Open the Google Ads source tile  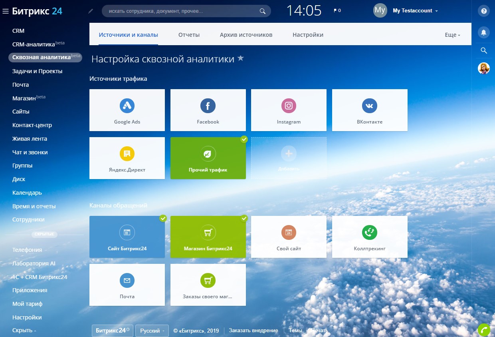pyautogui.click(x=127, y=110)
